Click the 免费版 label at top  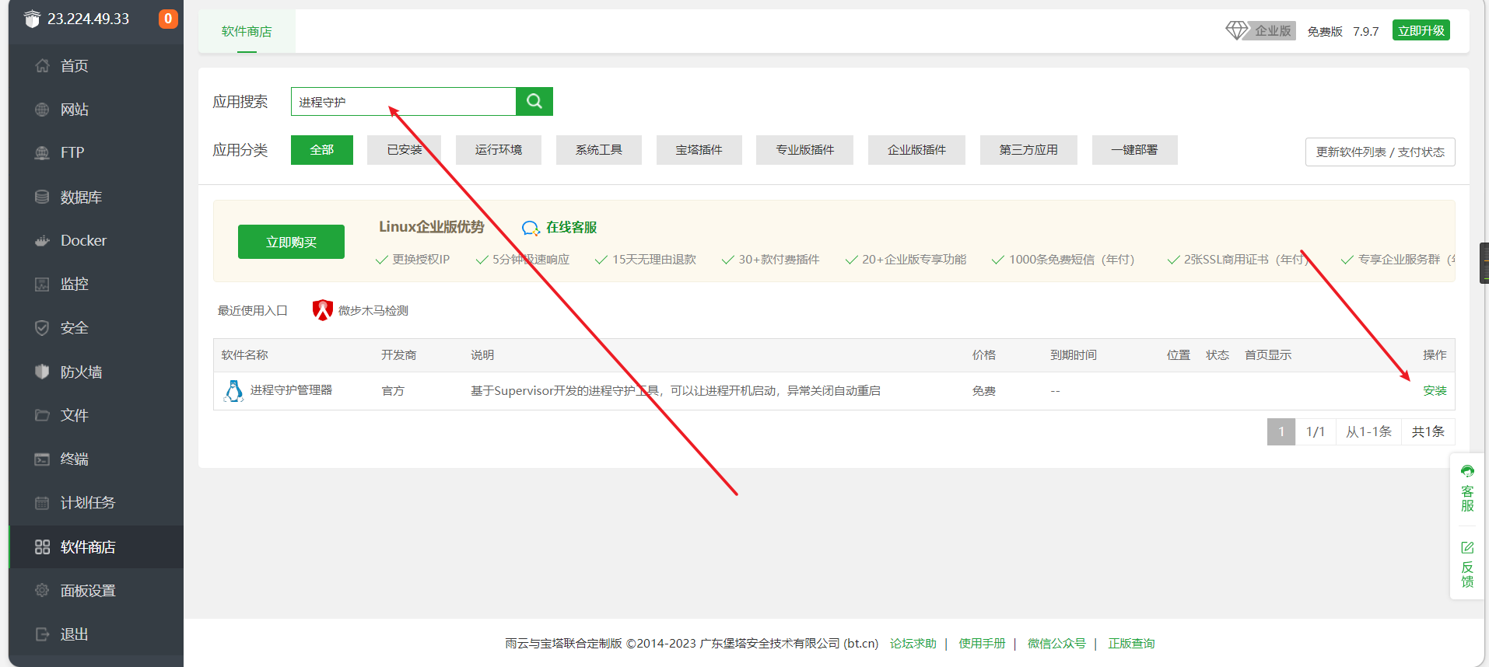point(1325,31)
